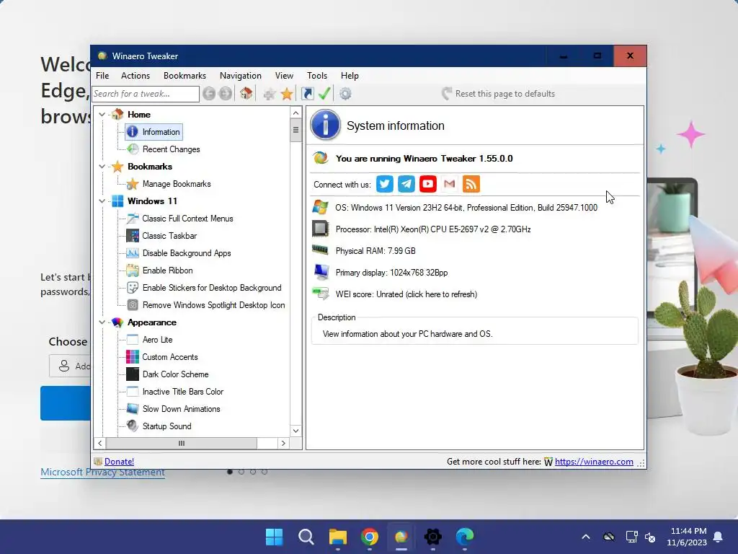Click the volume muted tray icon
The width and height of the screenshot is (738, 554).
pos(651,537)
